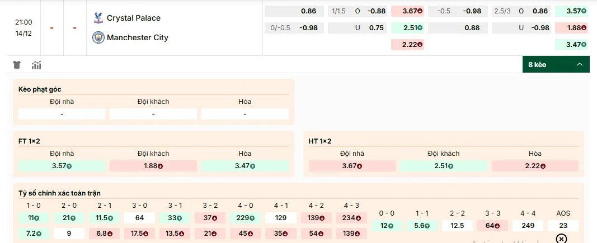597x243 pixels.
Task: Select HT 1×2 Đội nhà odds 3.67
Action: (351, 166)
